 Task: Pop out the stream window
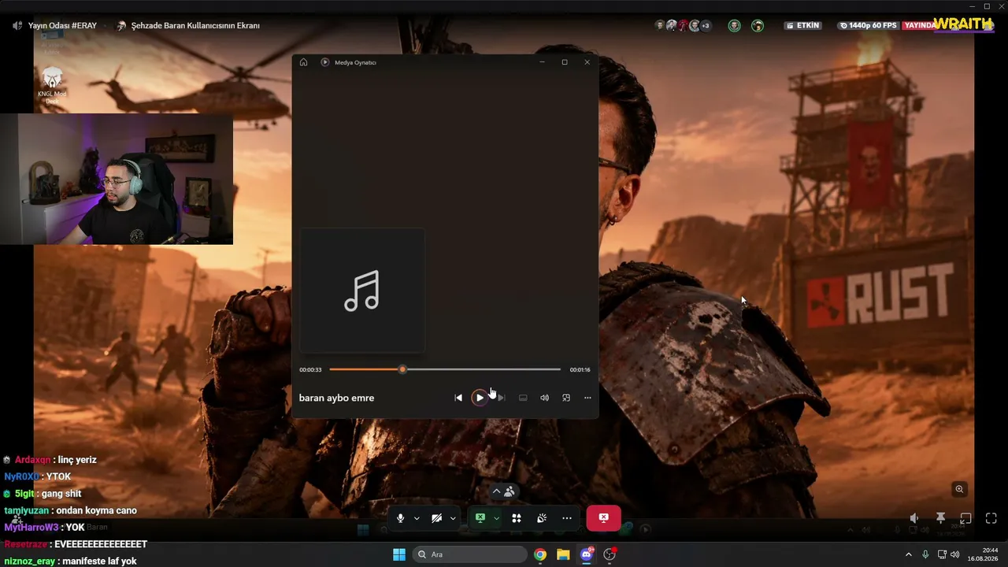(965, 518)
